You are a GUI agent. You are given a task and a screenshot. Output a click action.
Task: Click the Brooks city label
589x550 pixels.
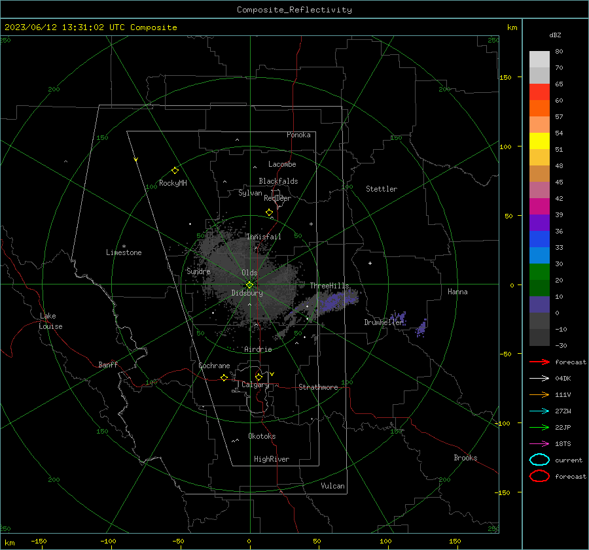[465, 458]
